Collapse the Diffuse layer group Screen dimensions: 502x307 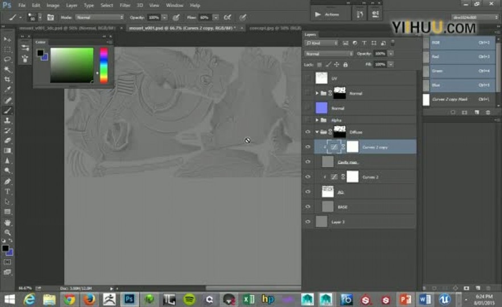[317, 132]
